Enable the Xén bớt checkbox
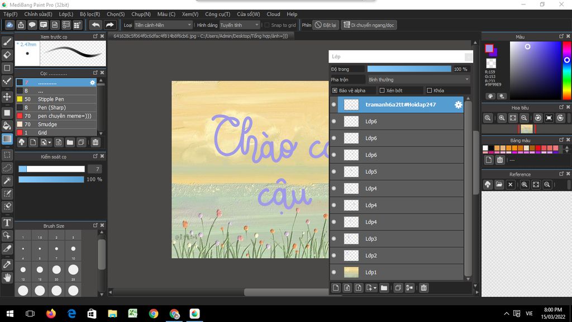572x322 pixels. coord(382,91)
